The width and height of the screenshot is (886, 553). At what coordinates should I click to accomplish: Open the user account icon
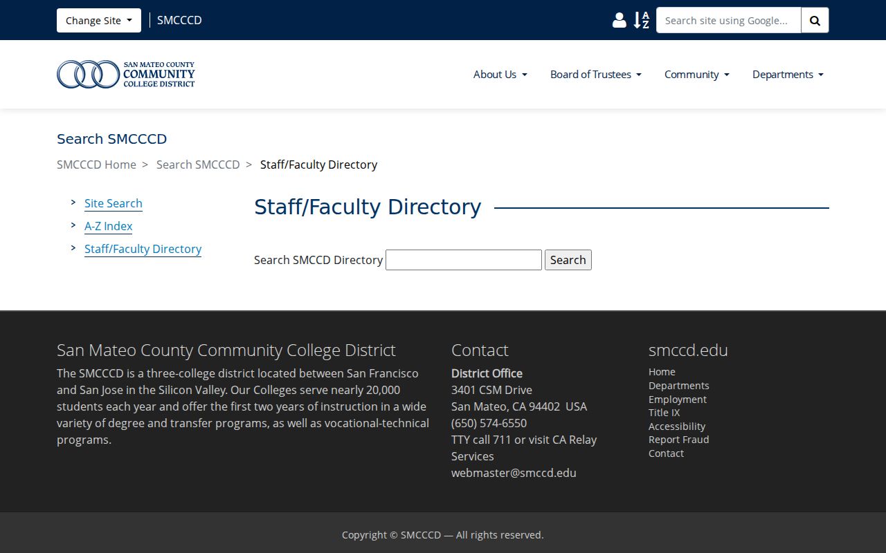coord(619,21)
